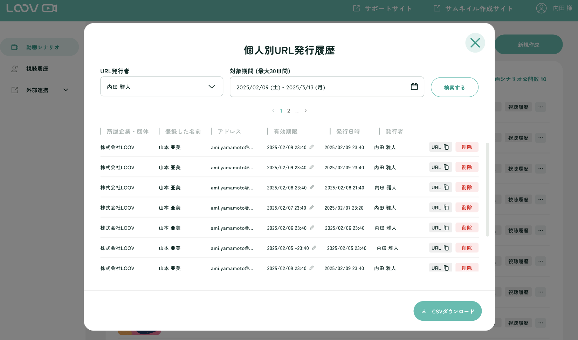Image resolution: width=578 pixels, height=340 pixels.
Task: Click edit pencil on 2025/02/05 expiration row
Action: click(x=314, y=248)
